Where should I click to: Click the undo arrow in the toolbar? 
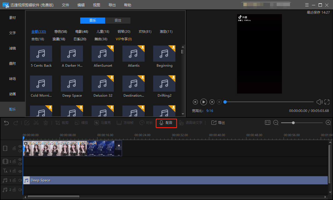(6, 123)
